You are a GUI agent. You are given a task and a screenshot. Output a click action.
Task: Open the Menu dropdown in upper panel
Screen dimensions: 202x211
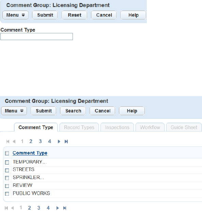coord(16,15)
